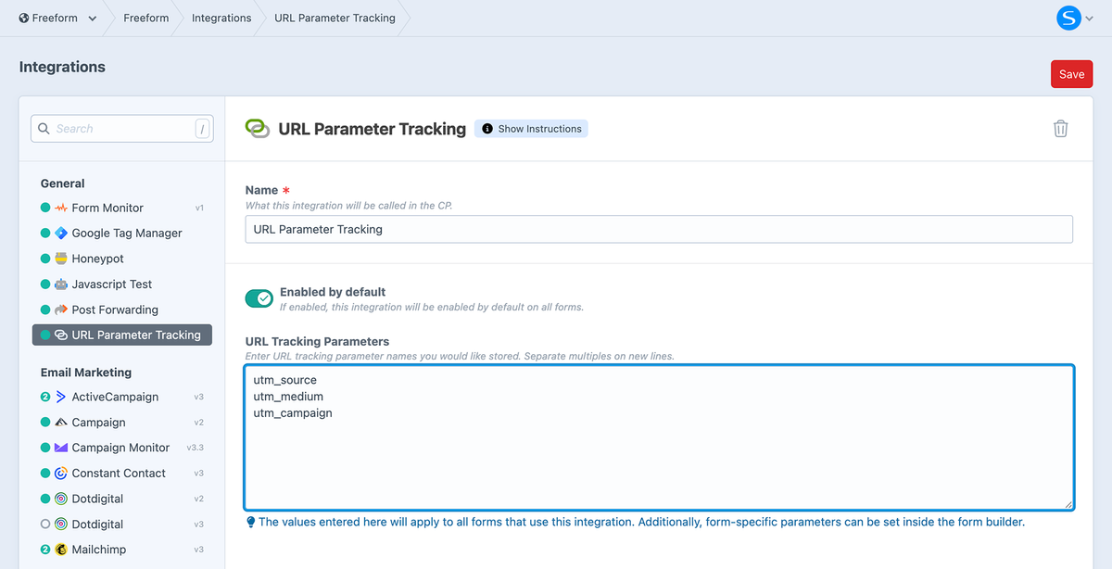Click the ActiveCampaign chevron icon
The image size is (1112, 569).
(61, 397)
